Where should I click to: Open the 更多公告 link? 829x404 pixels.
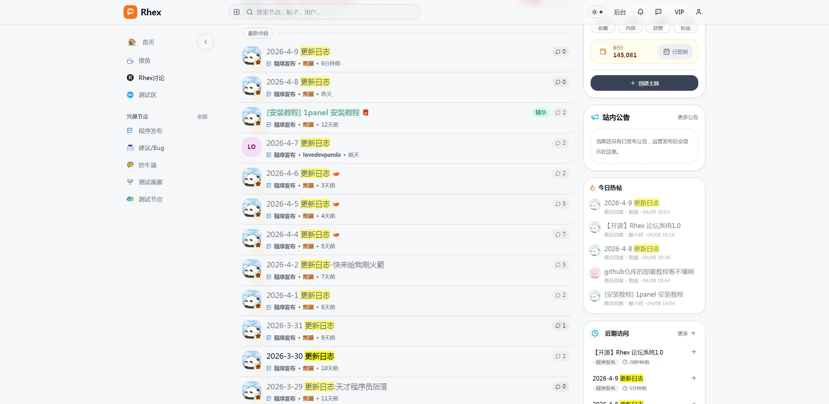pyautogui.click(x=688, y=117)
